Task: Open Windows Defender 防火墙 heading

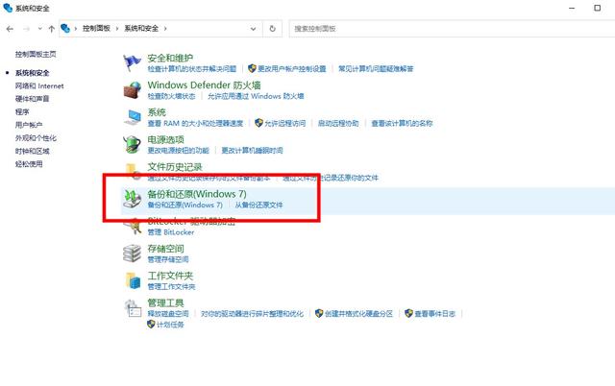Action: [204, 85]
